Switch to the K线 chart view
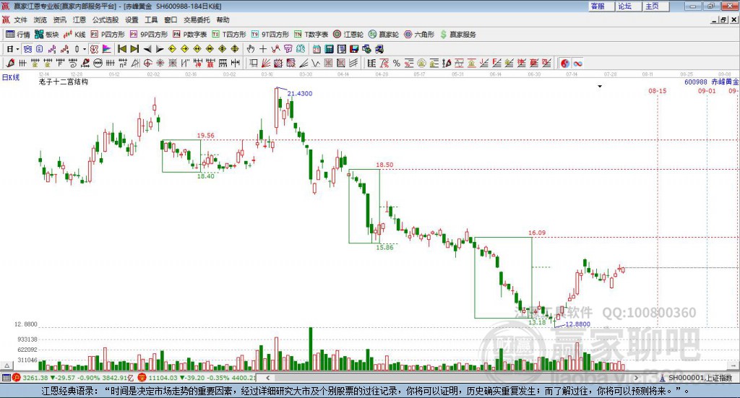The width and height of the screenshot is (740, 398). [x=74, y=35]
